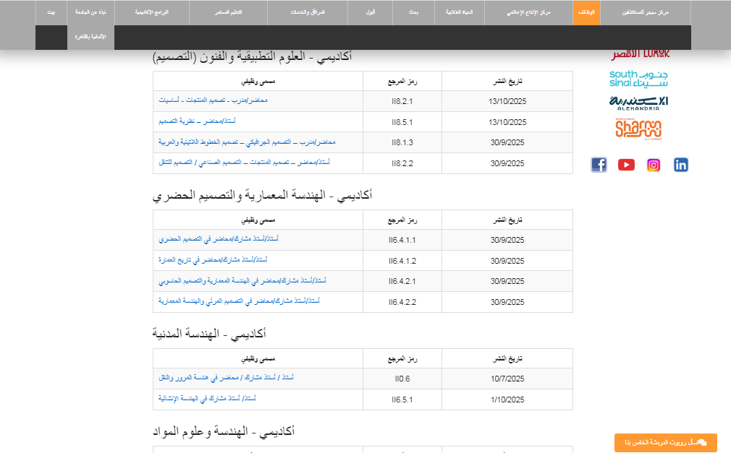
Task: Click the South Sinai logo
Action: pyautogui.click(x=638, y=78)
